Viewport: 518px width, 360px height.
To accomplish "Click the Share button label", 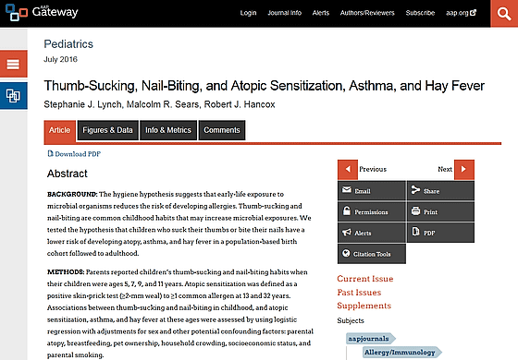I will pyautogui.click(x=431, y=191).
